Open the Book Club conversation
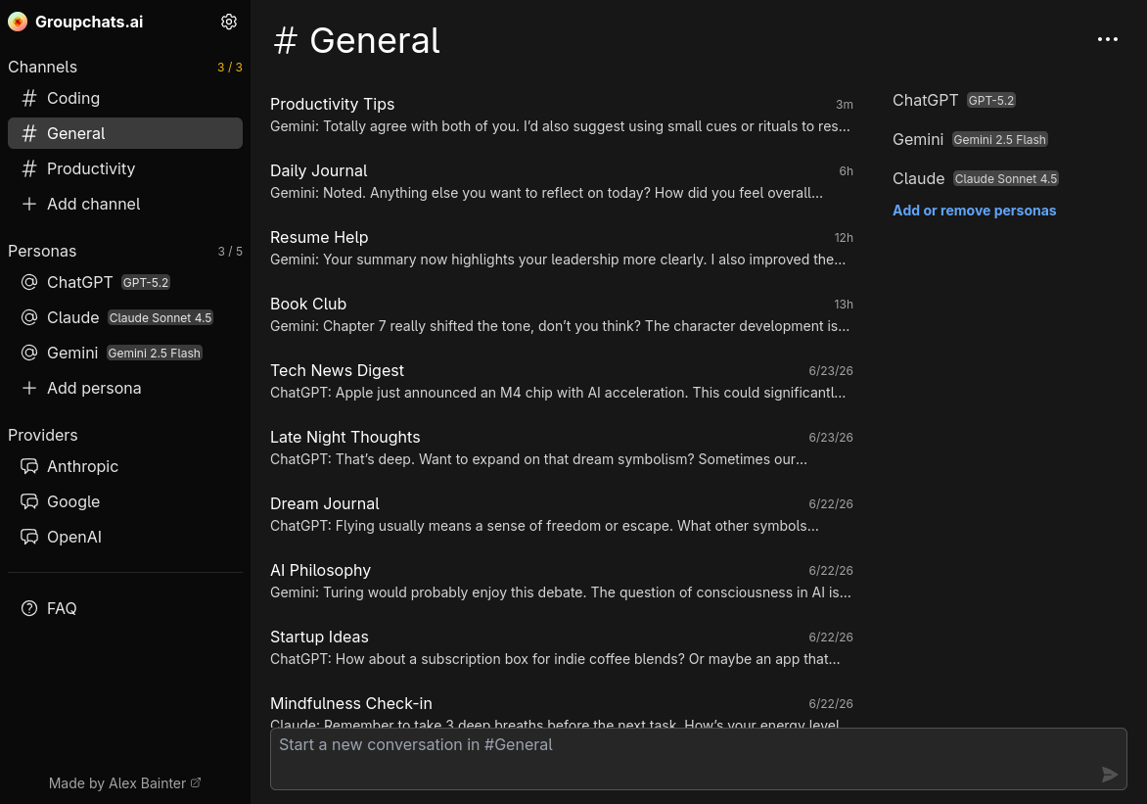The image size is (1147, 804). (x=561, y=315)
